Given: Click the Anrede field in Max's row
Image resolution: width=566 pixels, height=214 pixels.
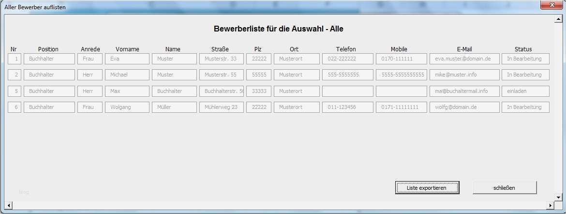Looking at the screenshot, I should [x=90, y=91].
